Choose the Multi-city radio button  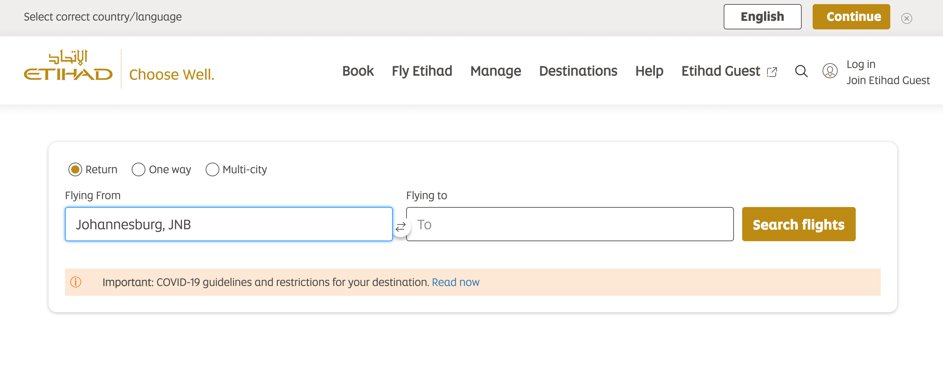pos(212,169)
